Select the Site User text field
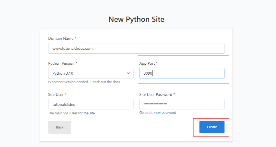 (91, 104)
